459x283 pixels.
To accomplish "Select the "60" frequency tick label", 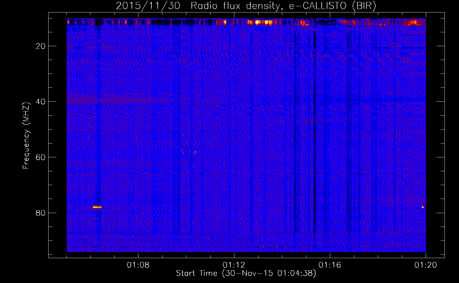I will point(41,157).
